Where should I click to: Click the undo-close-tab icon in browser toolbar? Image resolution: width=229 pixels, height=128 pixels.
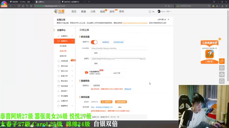pos(27,6)
